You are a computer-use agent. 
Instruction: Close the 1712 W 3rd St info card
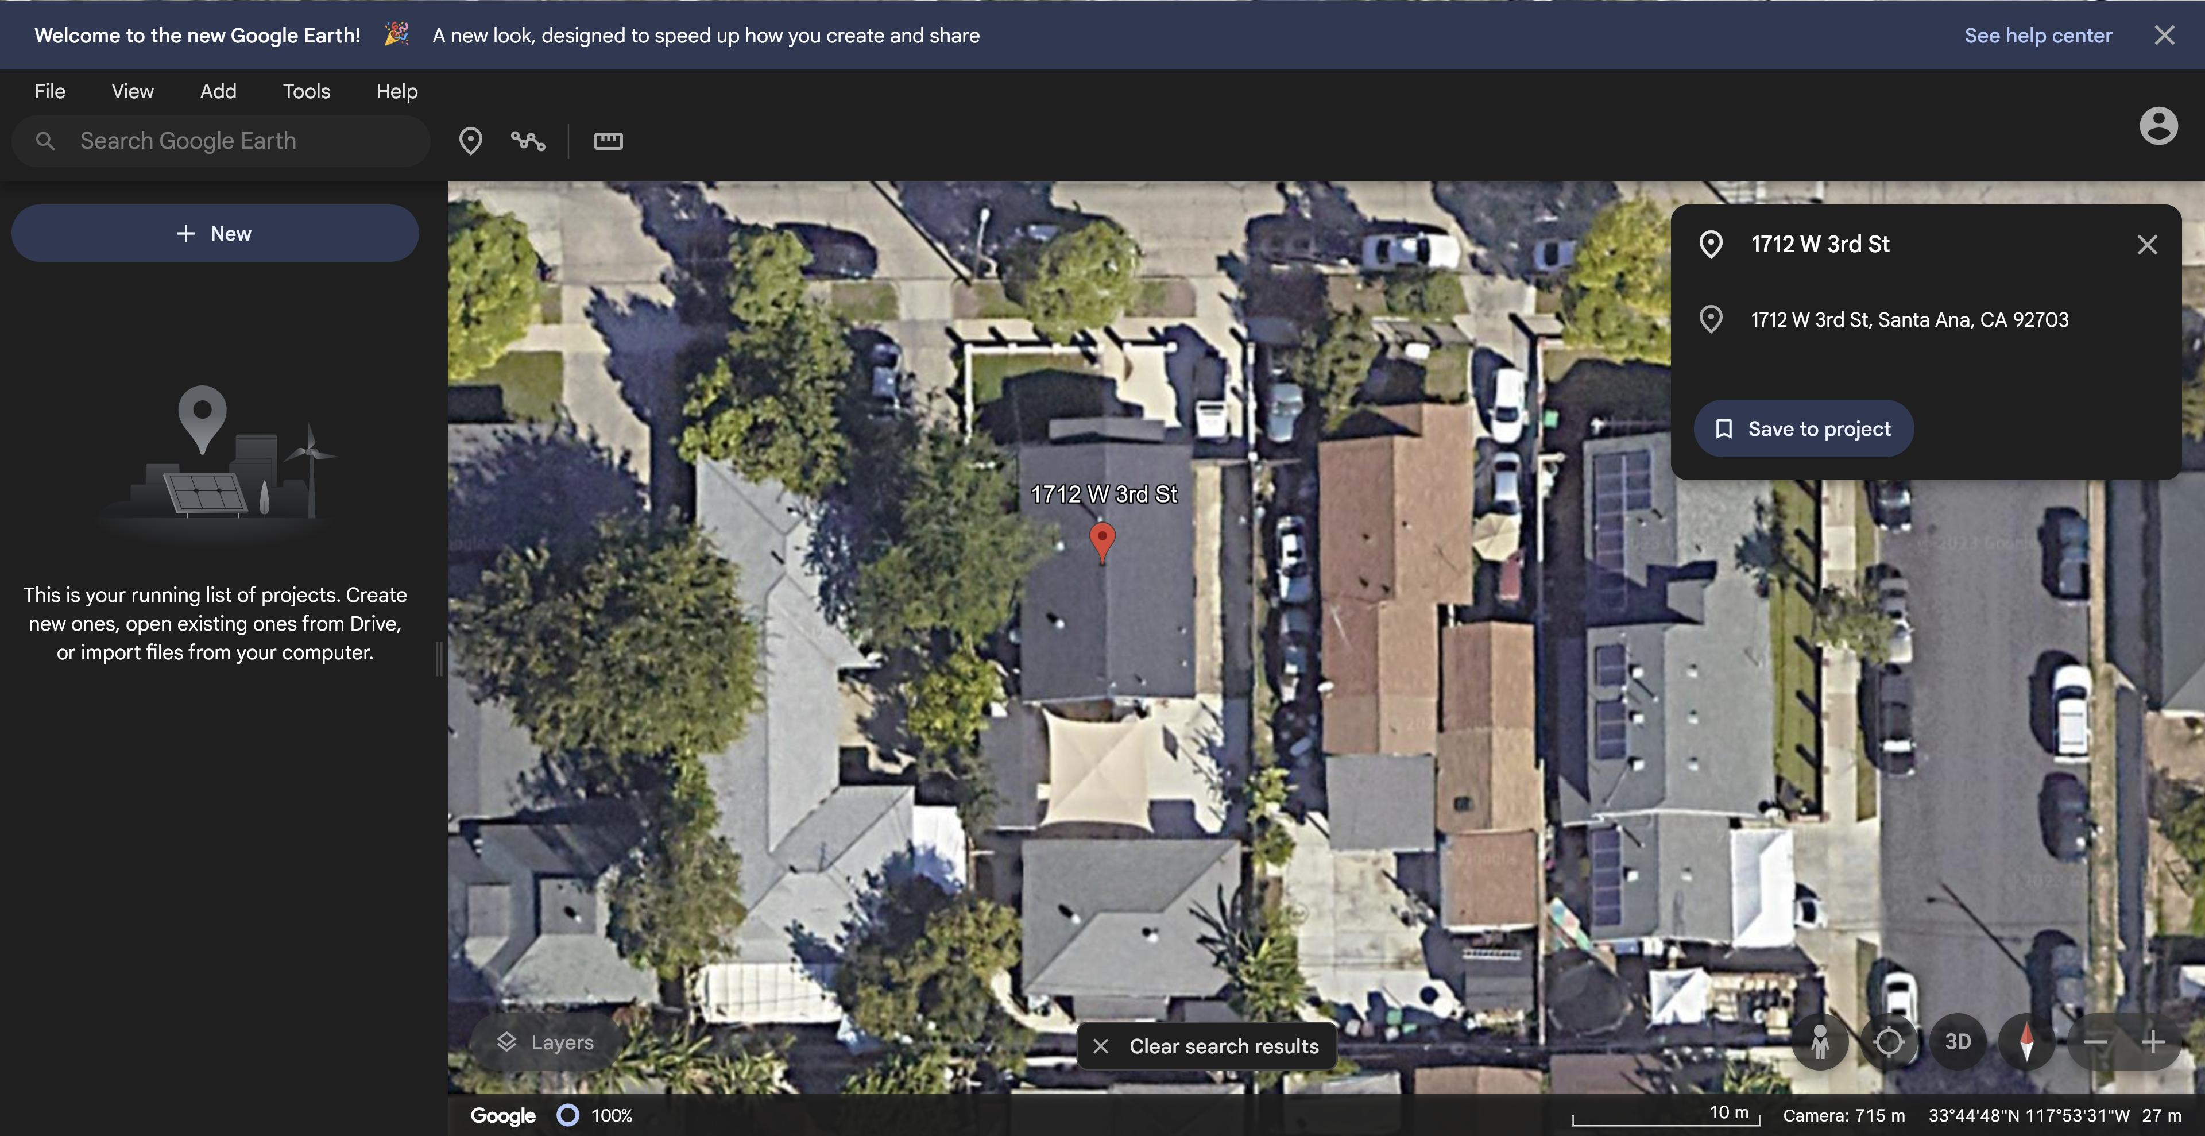pos(2147,245)
